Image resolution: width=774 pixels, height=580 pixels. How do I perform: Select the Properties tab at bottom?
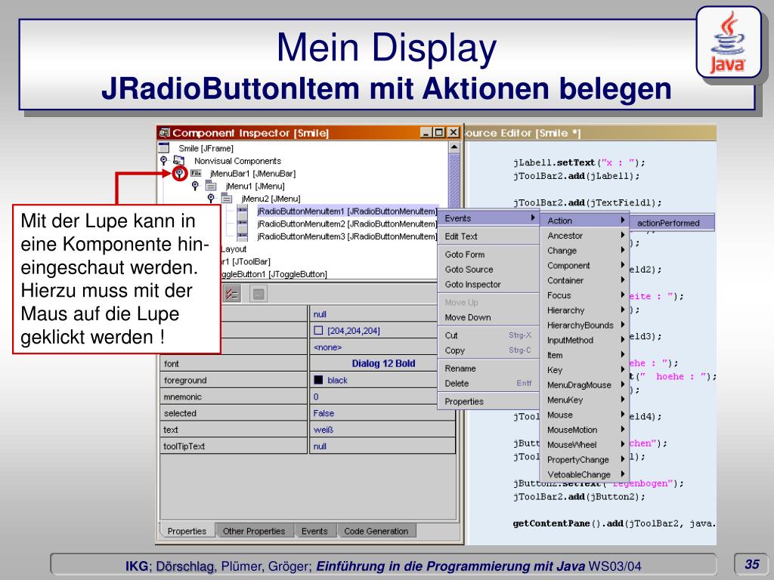tap(187, 531)
